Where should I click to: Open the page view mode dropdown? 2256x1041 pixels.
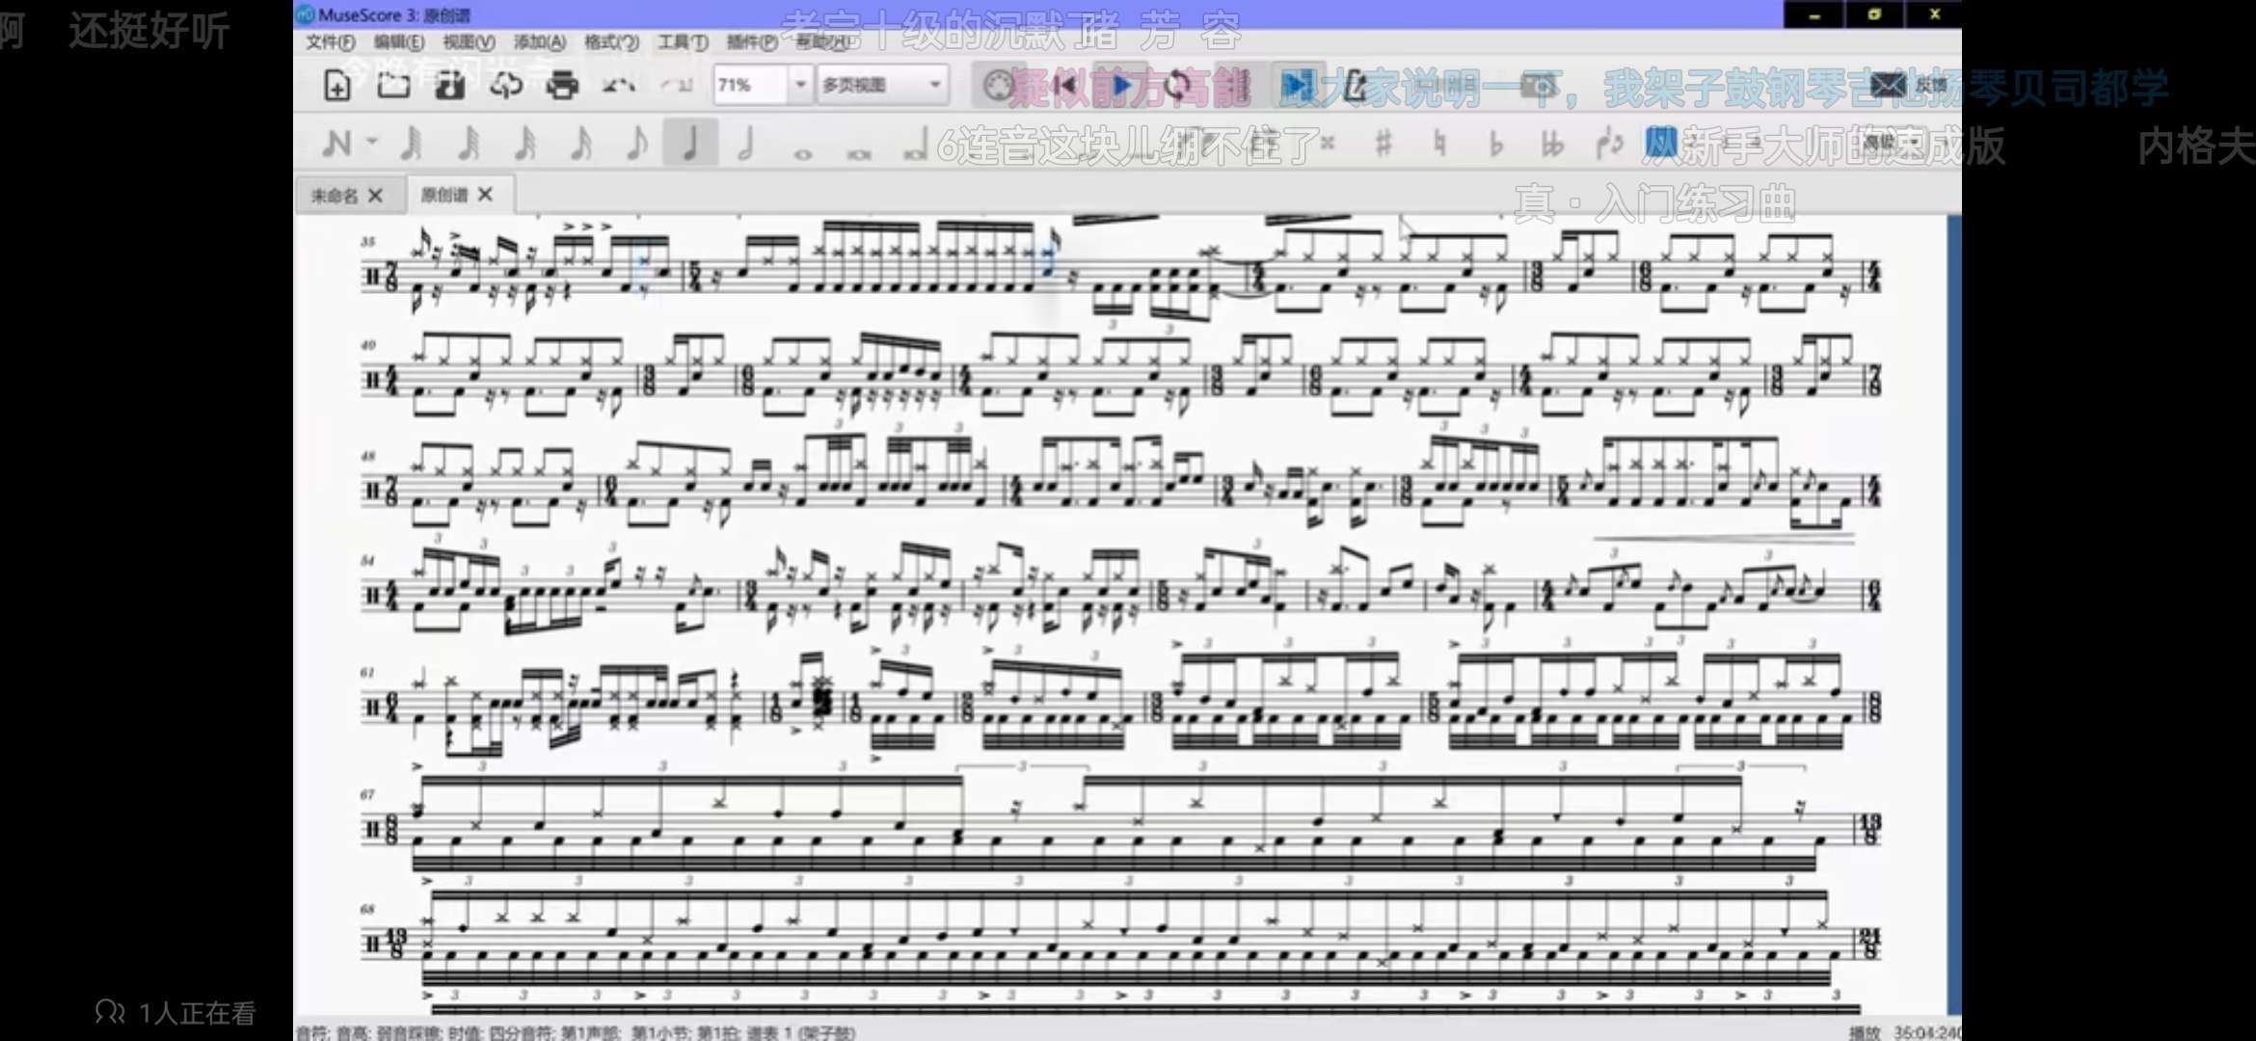tap(933, 85)
